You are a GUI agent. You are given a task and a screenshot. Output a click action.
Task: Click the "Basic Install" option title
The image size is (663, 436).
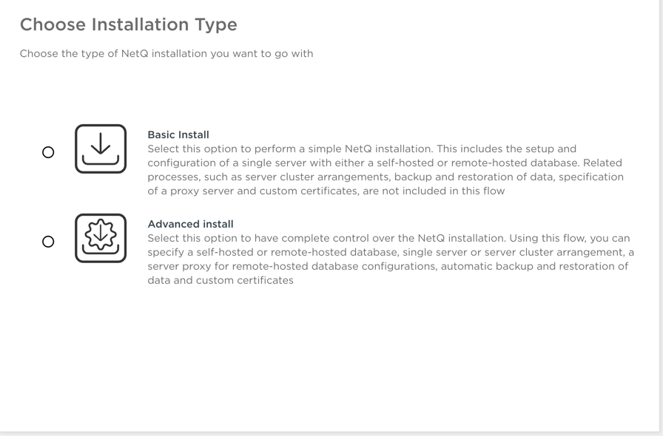coord(178,134)
